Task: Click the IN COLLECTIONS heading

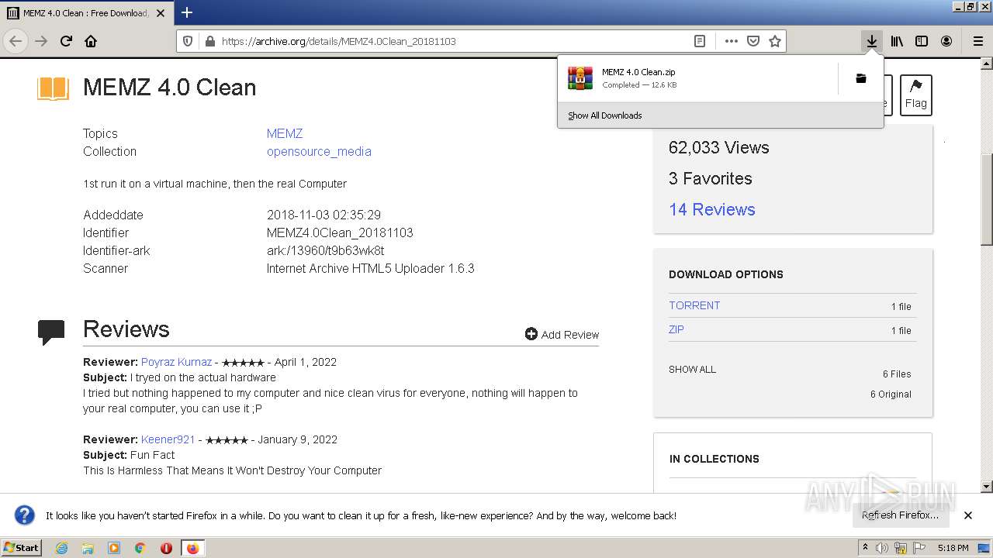Action: point(714,459)
